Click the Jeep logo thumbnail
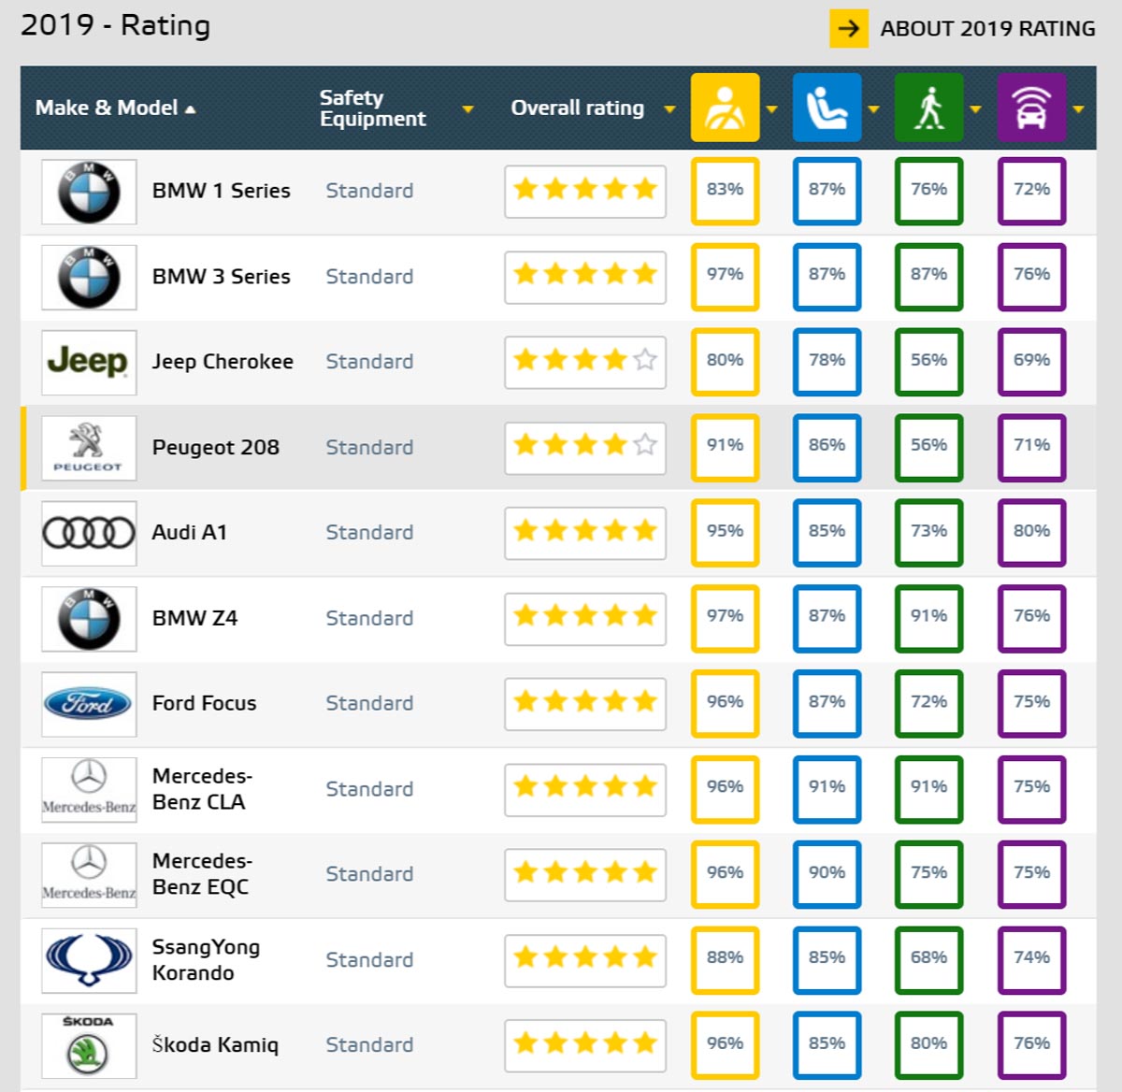1122x1092 pixels. tap(89, 362)
